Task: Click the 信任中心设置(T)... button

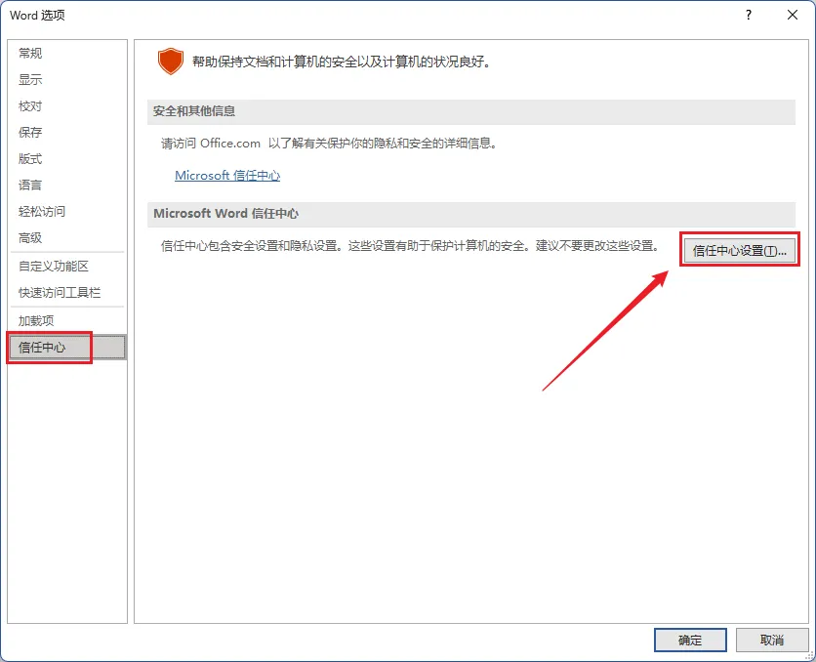Action: click(740, 251)
